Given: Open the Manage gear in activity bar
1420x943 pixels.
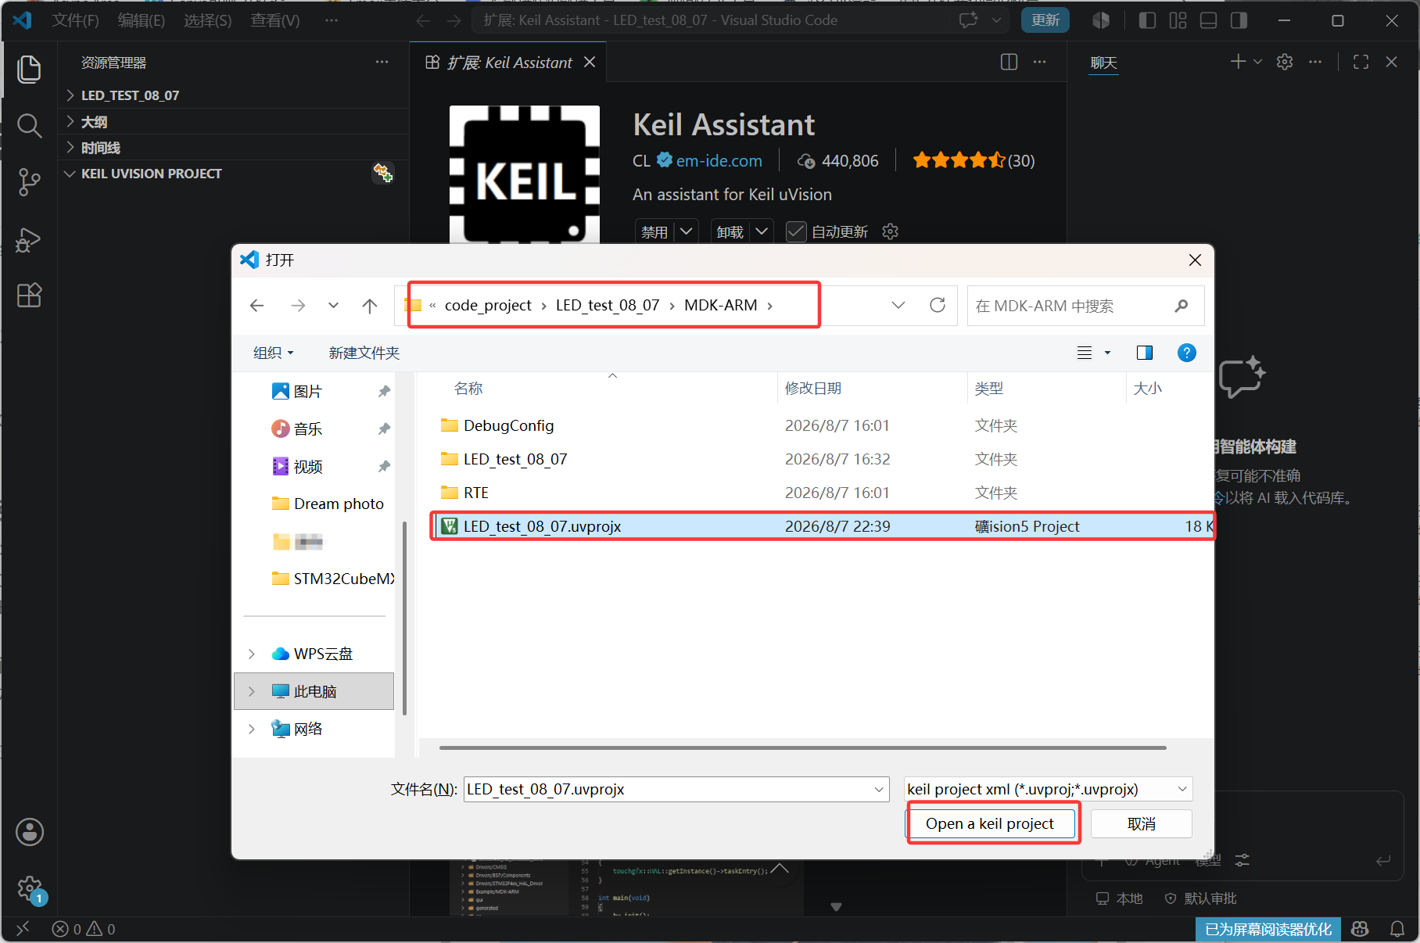Looking at the screenshot, I should tap(30, 888).
